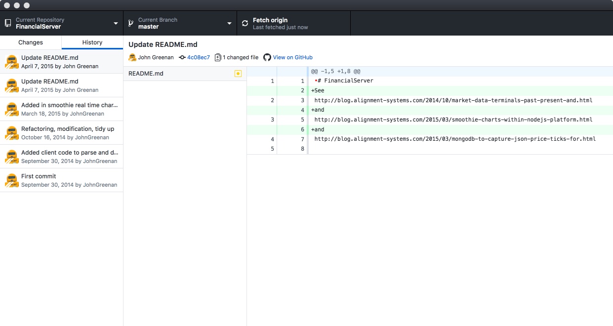Screen dimensions: 613x326
Task: Click the repository icon beside FinancialServer
Action: click(x=8, y=23)
